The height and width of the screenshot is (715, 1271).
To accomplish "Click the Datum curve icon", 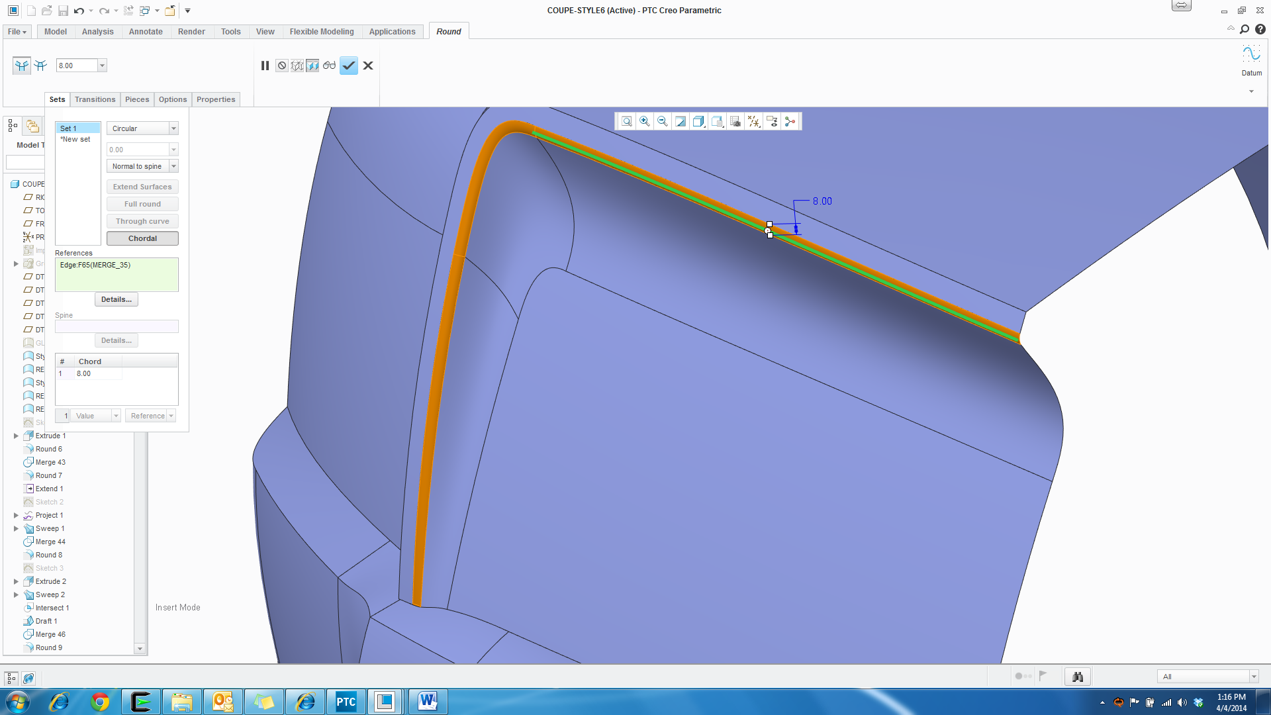I will 1251,54.
